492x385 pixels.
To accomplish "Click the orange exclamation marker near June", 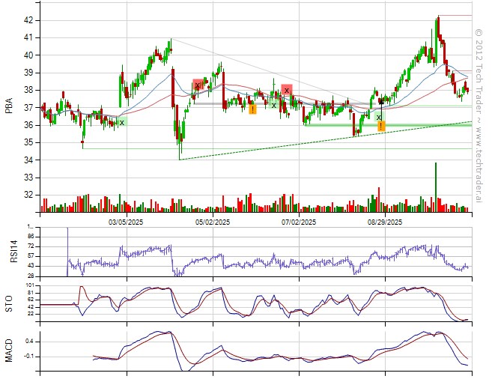I will (252, 109).
